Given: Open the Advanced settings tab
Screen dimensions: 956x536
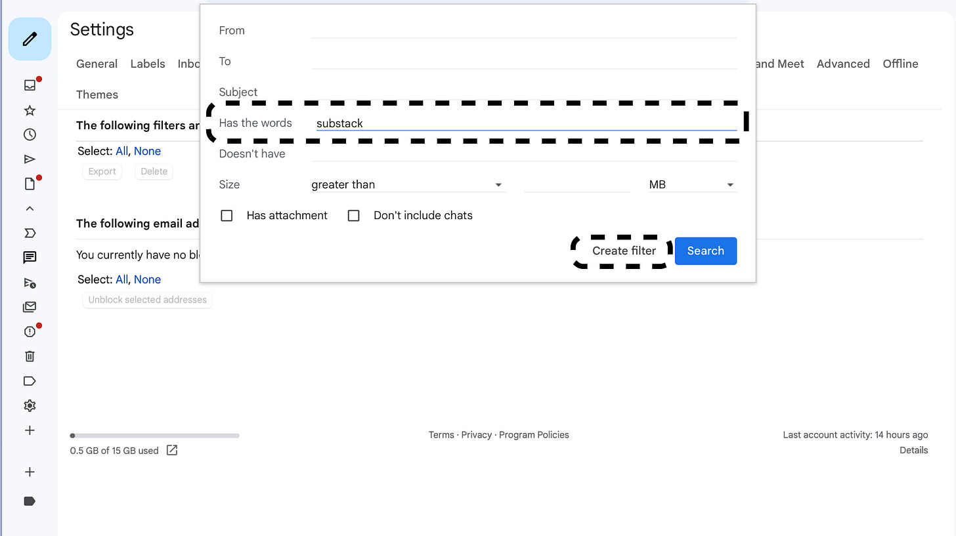Looking at the screenshot, I should (x=843, y=64).
